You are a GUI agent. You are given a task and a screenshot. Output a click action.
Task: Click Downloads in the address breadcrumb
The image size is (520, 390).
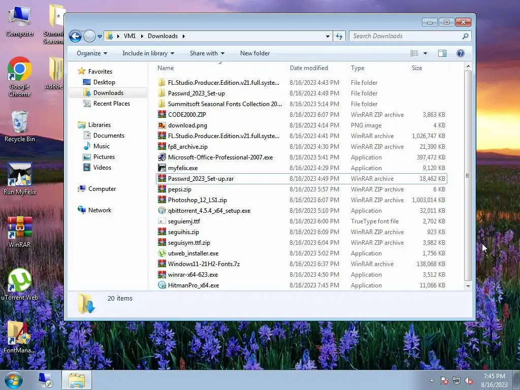click(162, 36)
